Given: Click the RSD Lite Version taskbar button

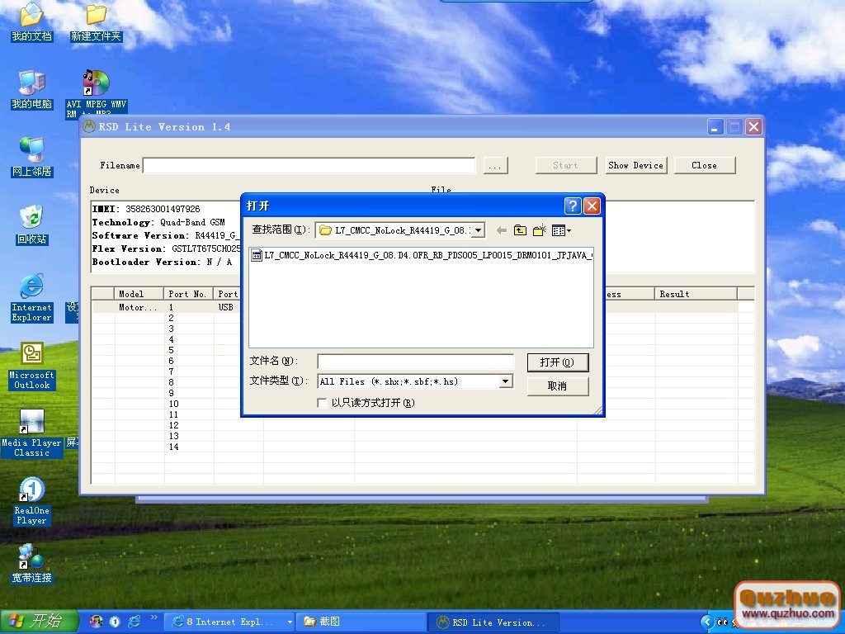Looking at the screenshot, I should (x=493, y=622).
